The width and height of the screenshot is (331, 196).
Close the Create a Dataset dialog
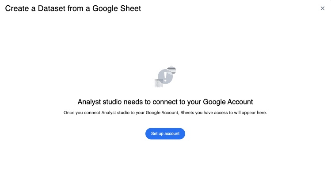pyautogui.click(x=323, y=8)
